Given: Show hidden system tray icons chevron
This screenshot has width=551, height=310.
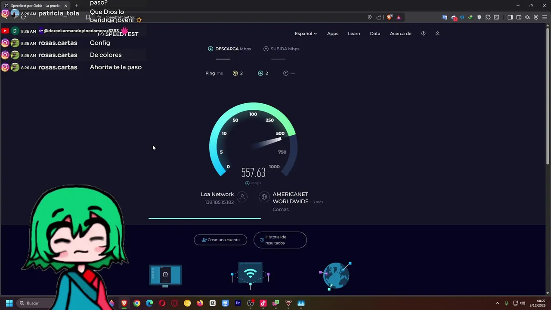Looking at the screenshot, I should (x=497, y=303).
